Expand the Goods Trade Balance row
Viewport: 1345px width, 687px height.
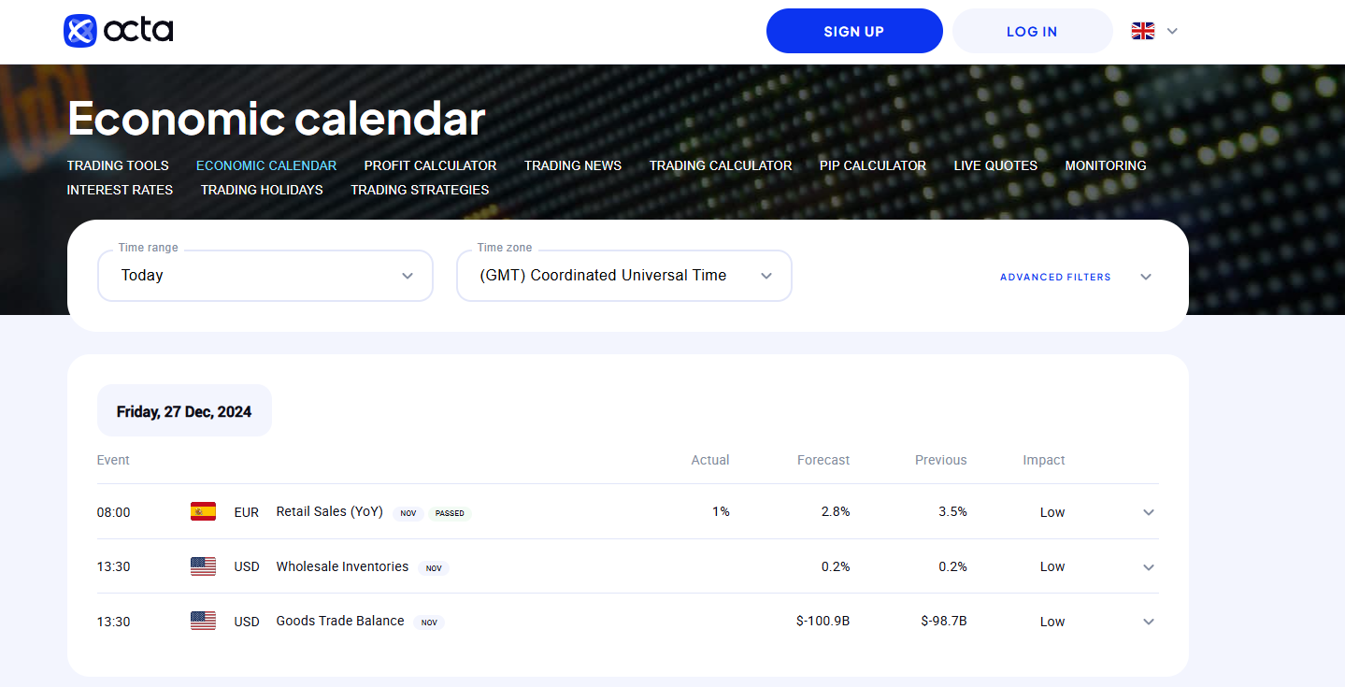pyautogui.click(x=1149, y=622)
